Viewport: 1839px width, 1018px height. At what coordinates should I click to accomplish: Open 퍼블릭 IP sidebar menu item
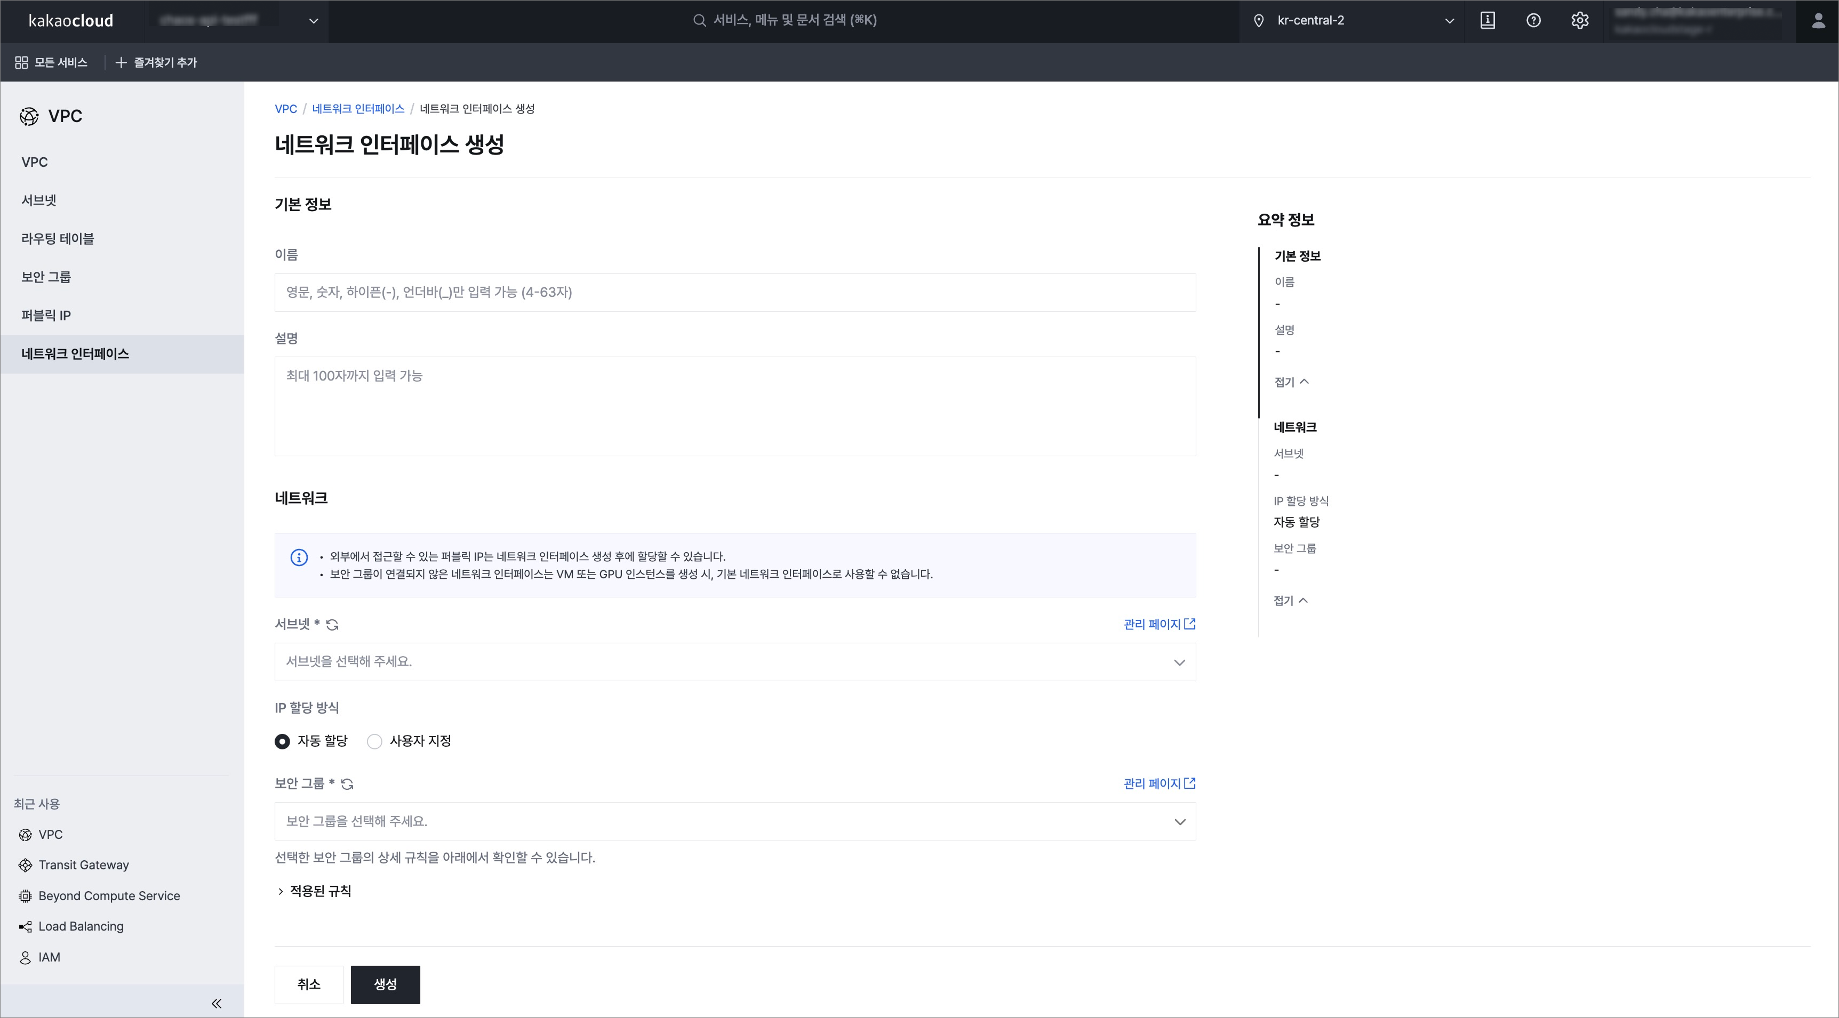46,314
